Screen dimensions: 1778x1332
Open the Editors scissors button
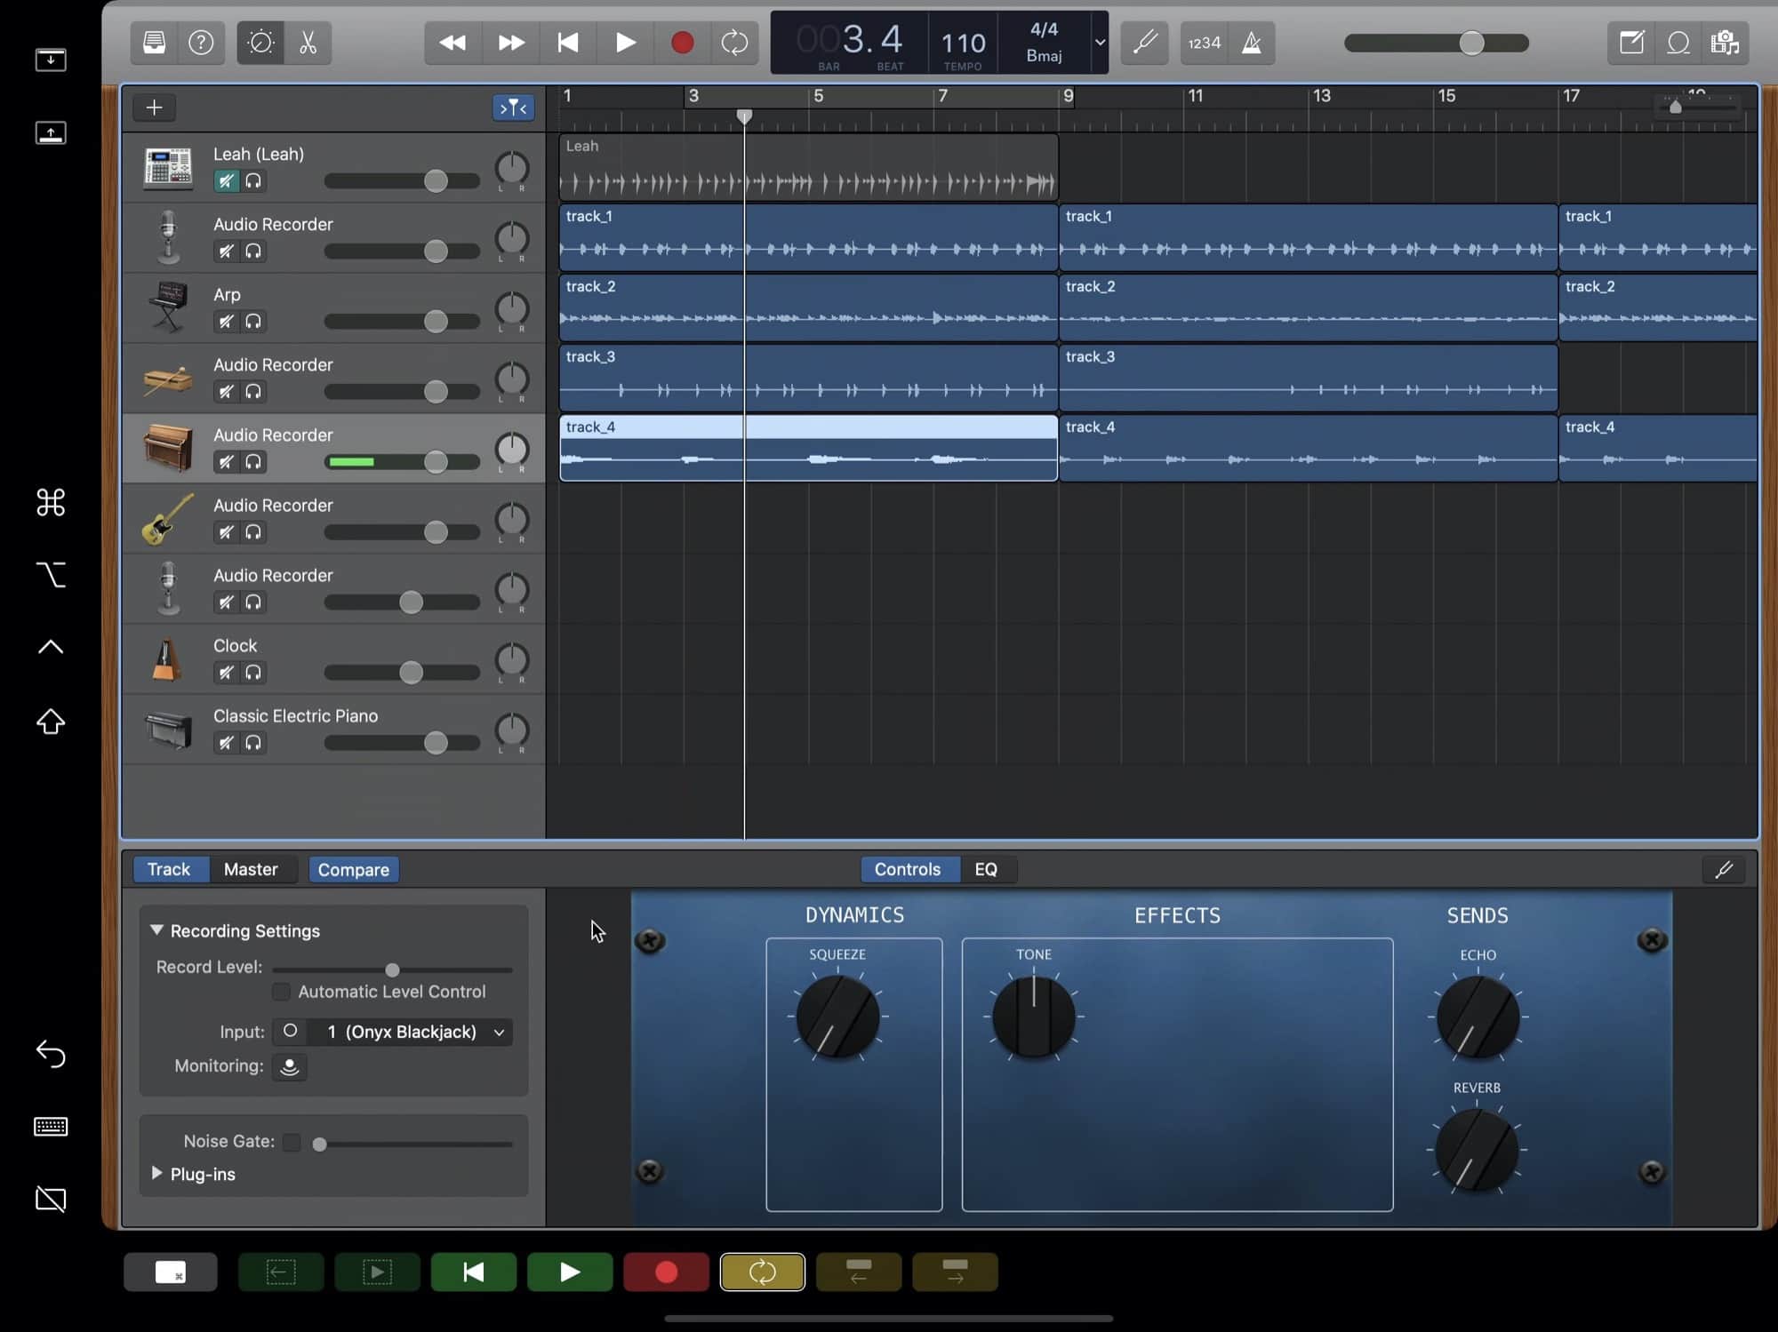coord(308,43)
